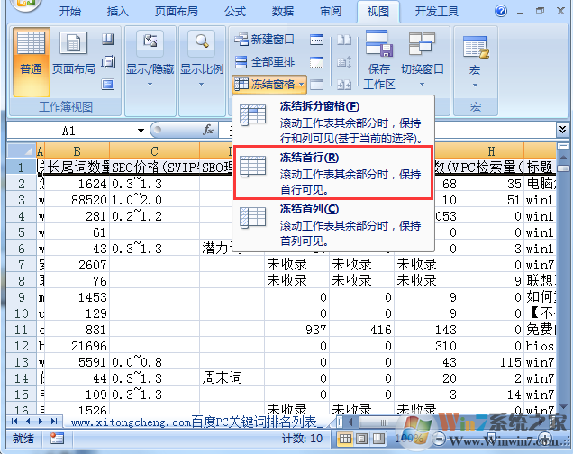Image resolution: width=573 pixels, height=454 pixels.
Task: Switch to 页面布局 view in workbook views group
Action: [74, 53]
